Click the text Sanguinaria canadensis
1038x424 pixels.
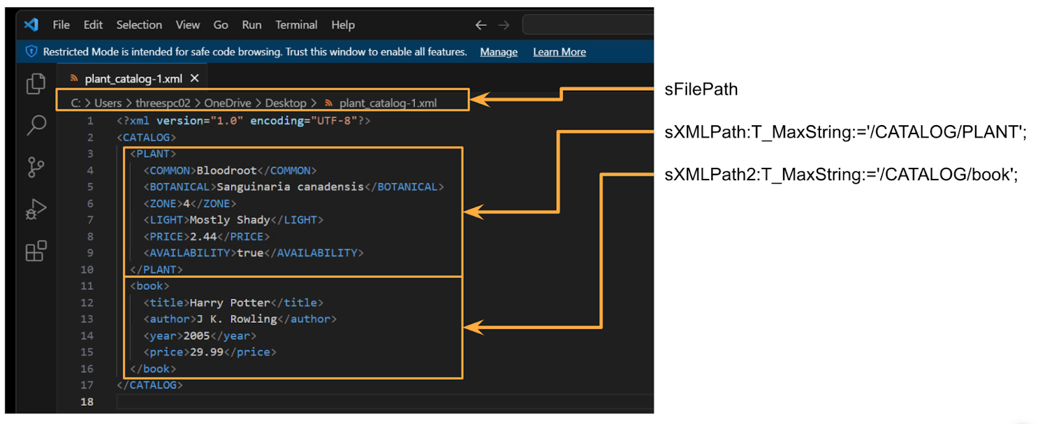pos(290,187)
